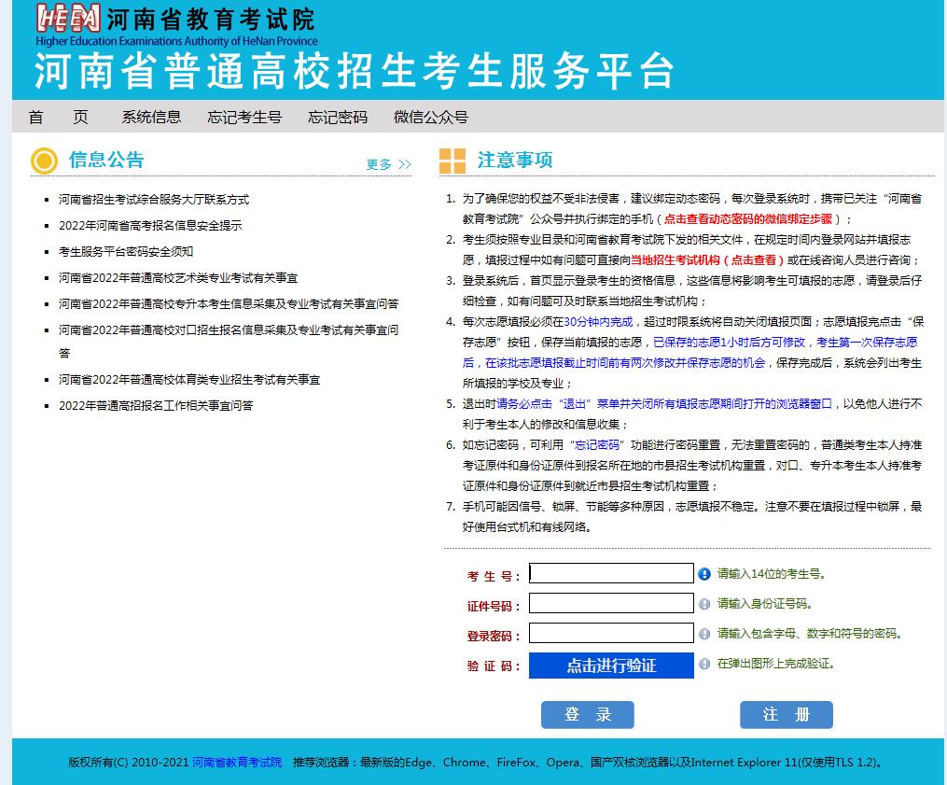The width and height of the screenshot is (947, 785).
Task: Open the red 点击查看动态密码的微信绑定步骤 link
Action: click(x=748, y=218)
